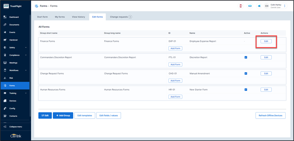Click the Dashboard icon in sidebar
The width and height of the screenshot is (294, 141).
click(5, 17)
